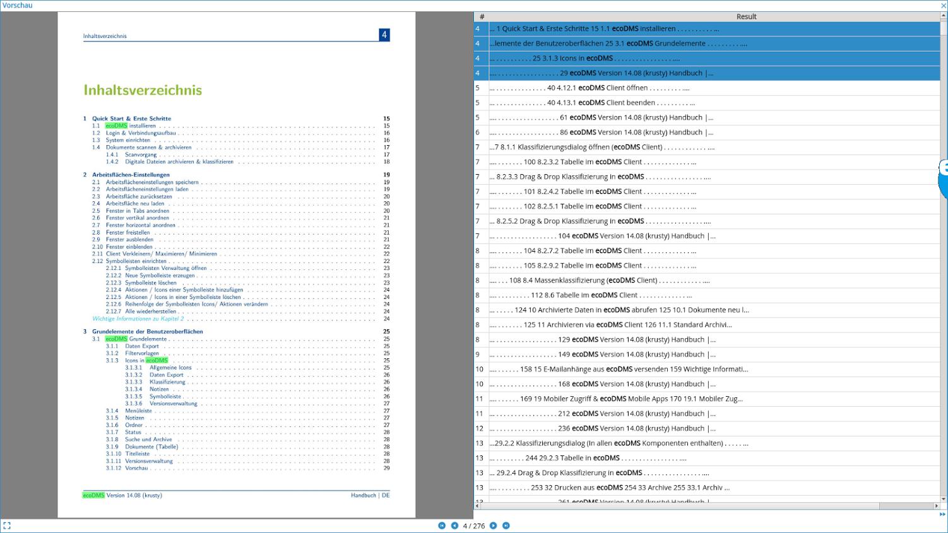Select result '253 32 Drucken aus ecoDMS 254 33 Archive'
This screenshot has height=533, width=948.
pyautogui.click(x=707, y=488)
